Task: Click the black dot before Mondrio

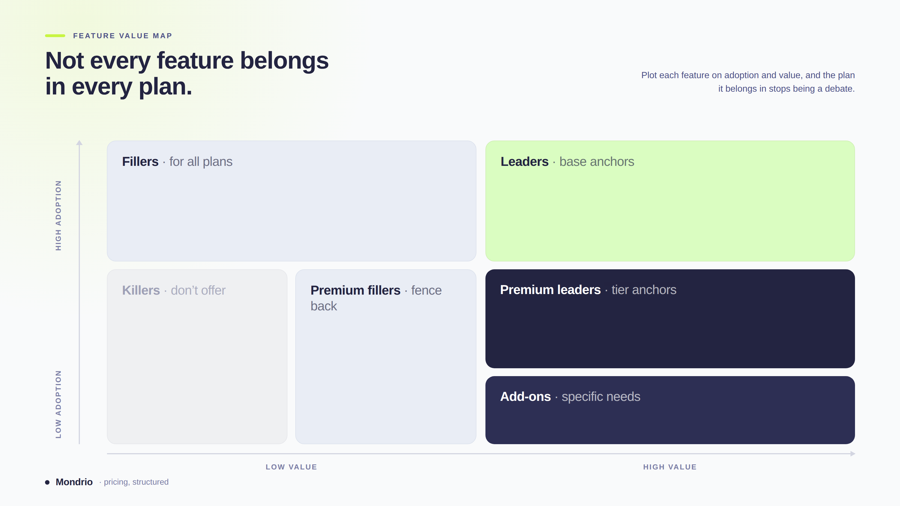Action: tap(47, 482)
